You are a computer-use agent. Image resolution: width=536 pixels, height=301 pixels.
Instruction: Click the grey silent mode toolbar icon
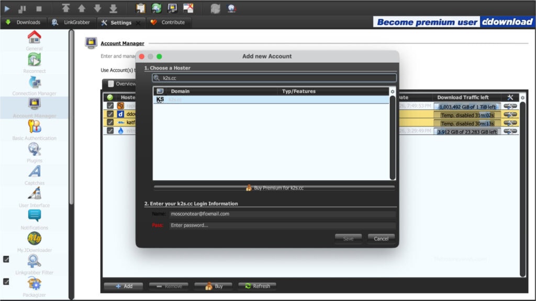tap(215, 8)
